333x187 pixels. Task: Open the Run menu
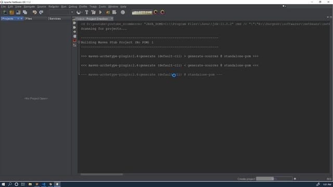tap(63, 7)
